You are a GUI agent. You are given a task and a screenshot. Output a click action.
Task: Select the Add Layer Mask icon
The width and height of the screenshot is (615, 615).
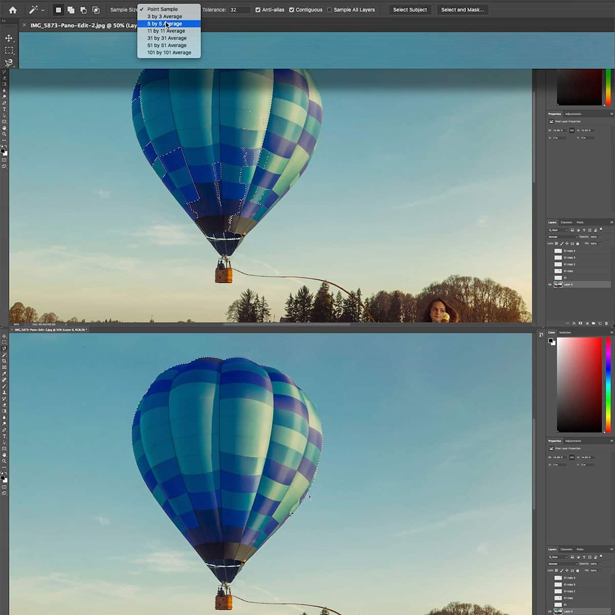pyautogui.click(x=580, y=323)
